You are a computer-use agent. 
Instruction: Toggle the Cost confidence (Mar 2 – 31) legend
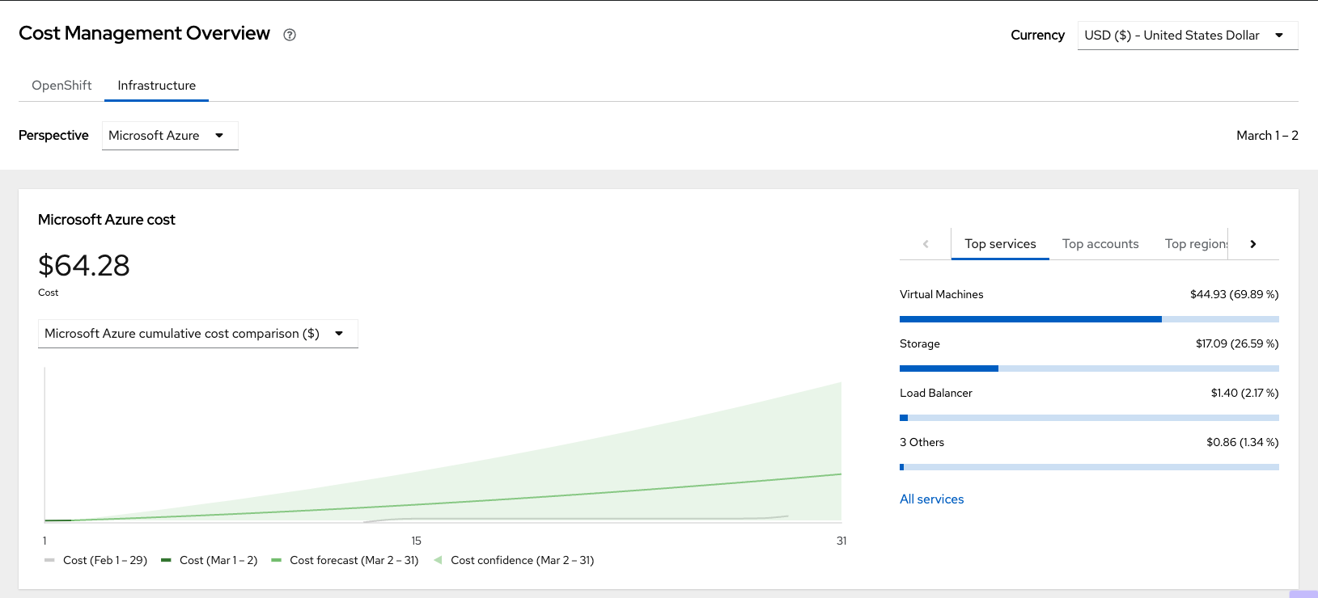point(515,560)
